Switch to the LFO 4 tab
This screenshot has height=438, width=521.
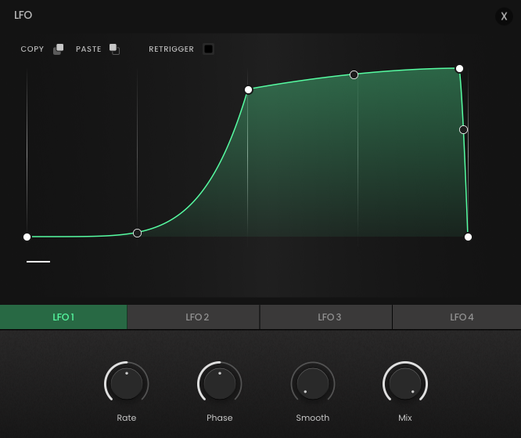point(457,317)
